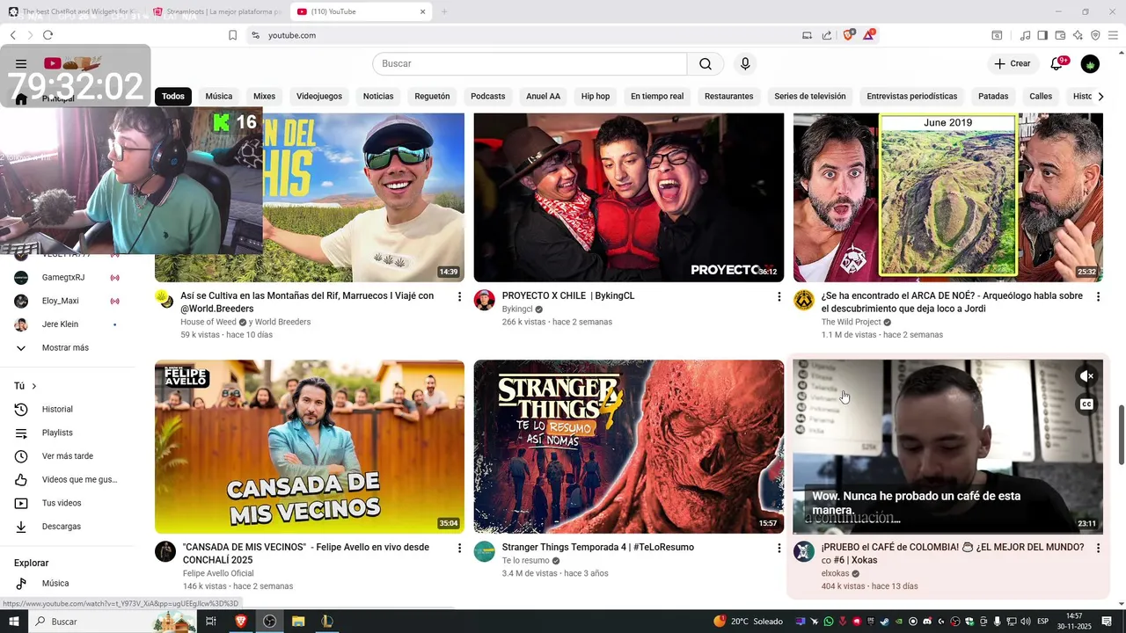Image resolution: width=1126 pixels, height=633 pixels.
Task: Select the Podcasts category chip
Action: [487, 97]
